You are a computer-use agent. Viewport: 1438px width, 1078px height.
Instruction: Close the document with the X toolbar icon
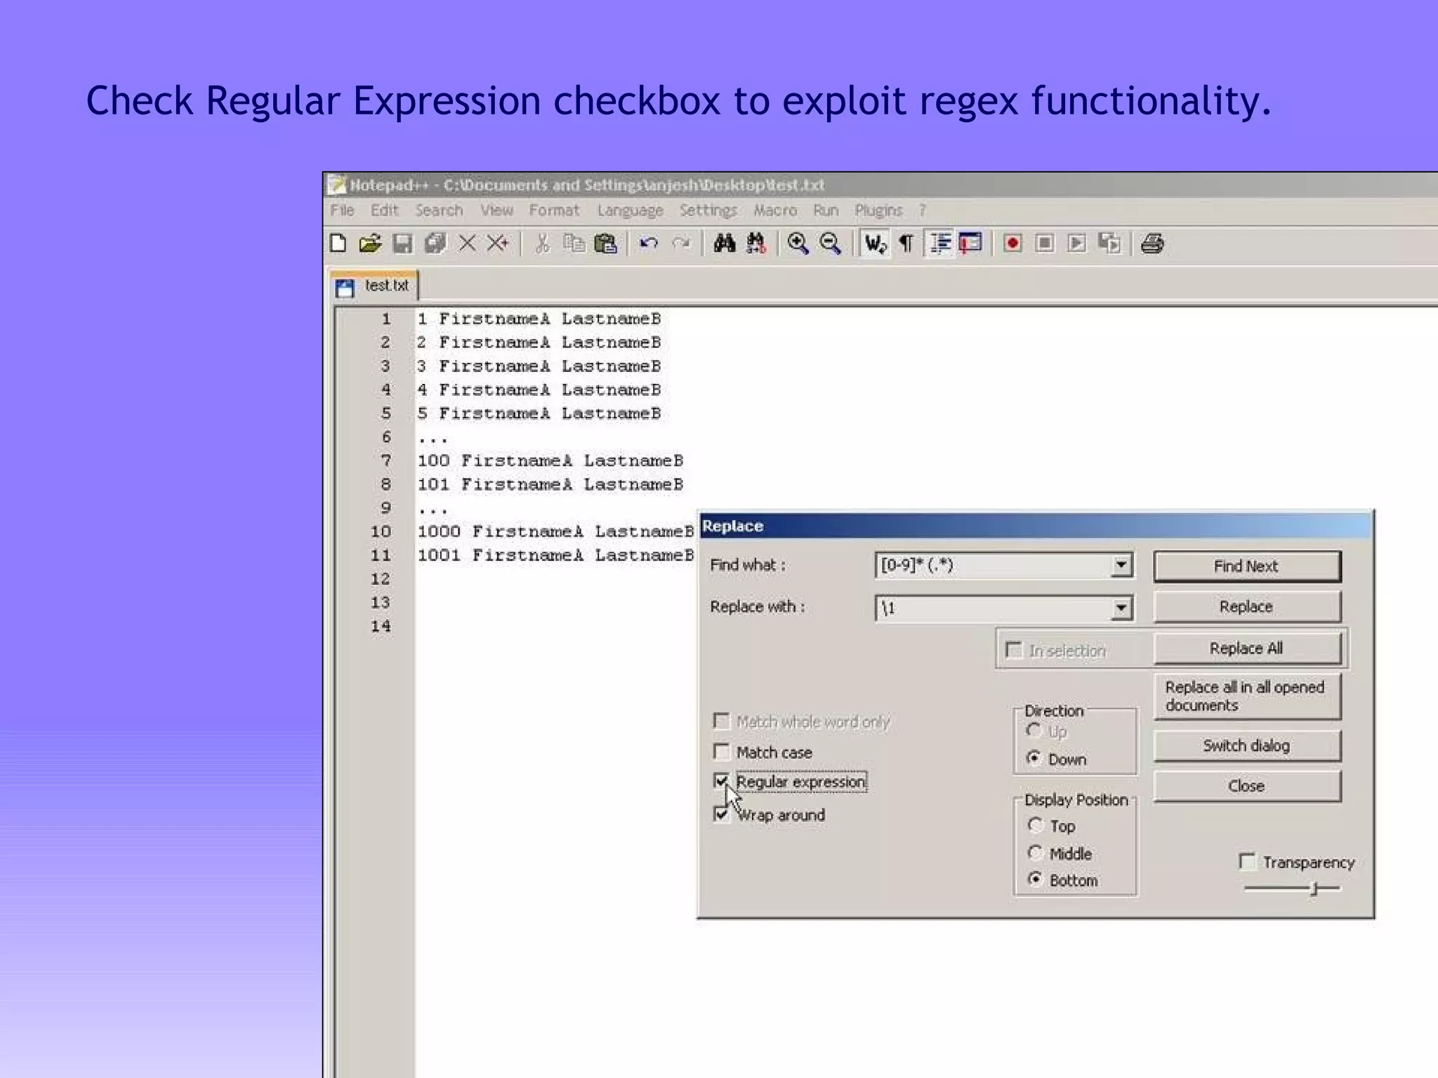pyautogui.click(x=467, y=244)
